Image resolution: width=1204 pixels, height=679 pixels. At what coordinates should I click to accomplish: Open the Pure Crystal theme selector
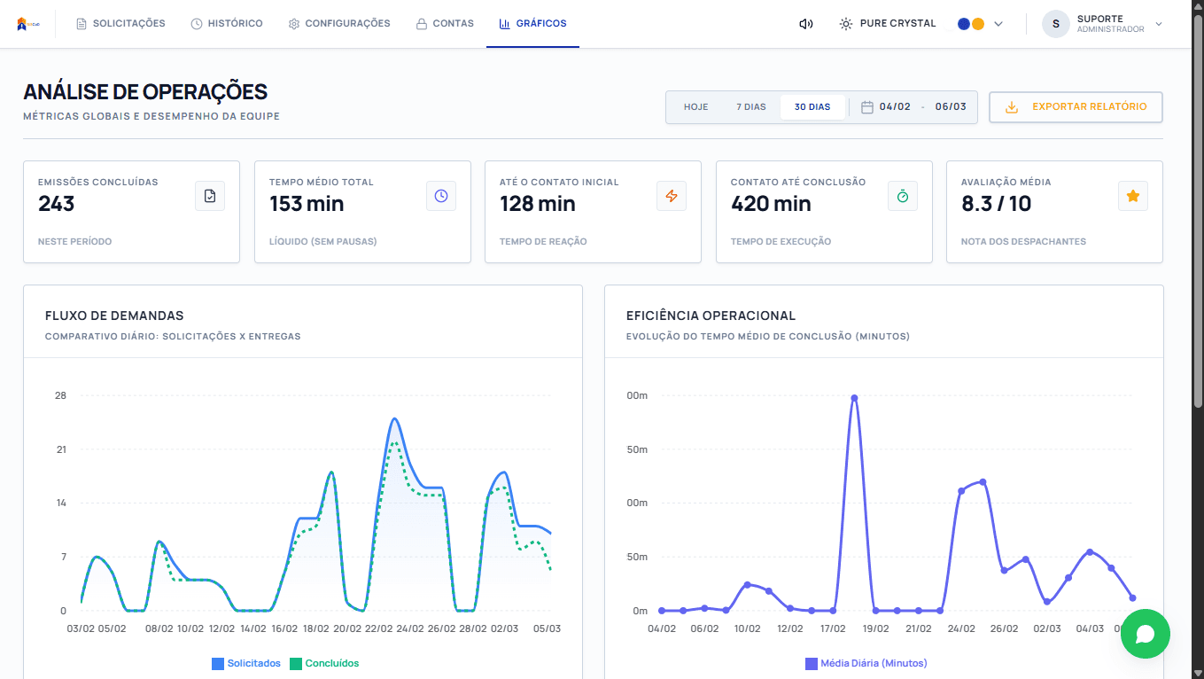click(x=888, y=24)
